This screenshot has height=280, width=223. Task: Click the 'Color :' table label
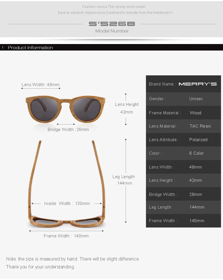[x=155, y=153]
